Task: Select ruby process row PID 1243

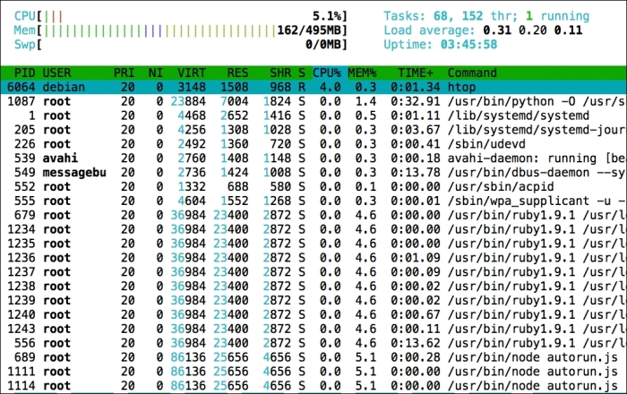Action: click(x=313, y=329)
